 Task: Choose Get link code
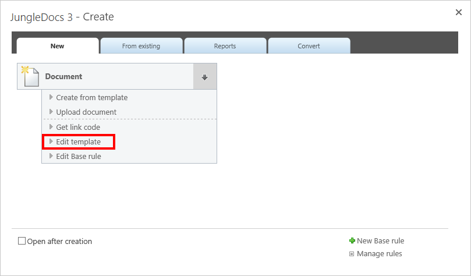[x=78, y=127]
